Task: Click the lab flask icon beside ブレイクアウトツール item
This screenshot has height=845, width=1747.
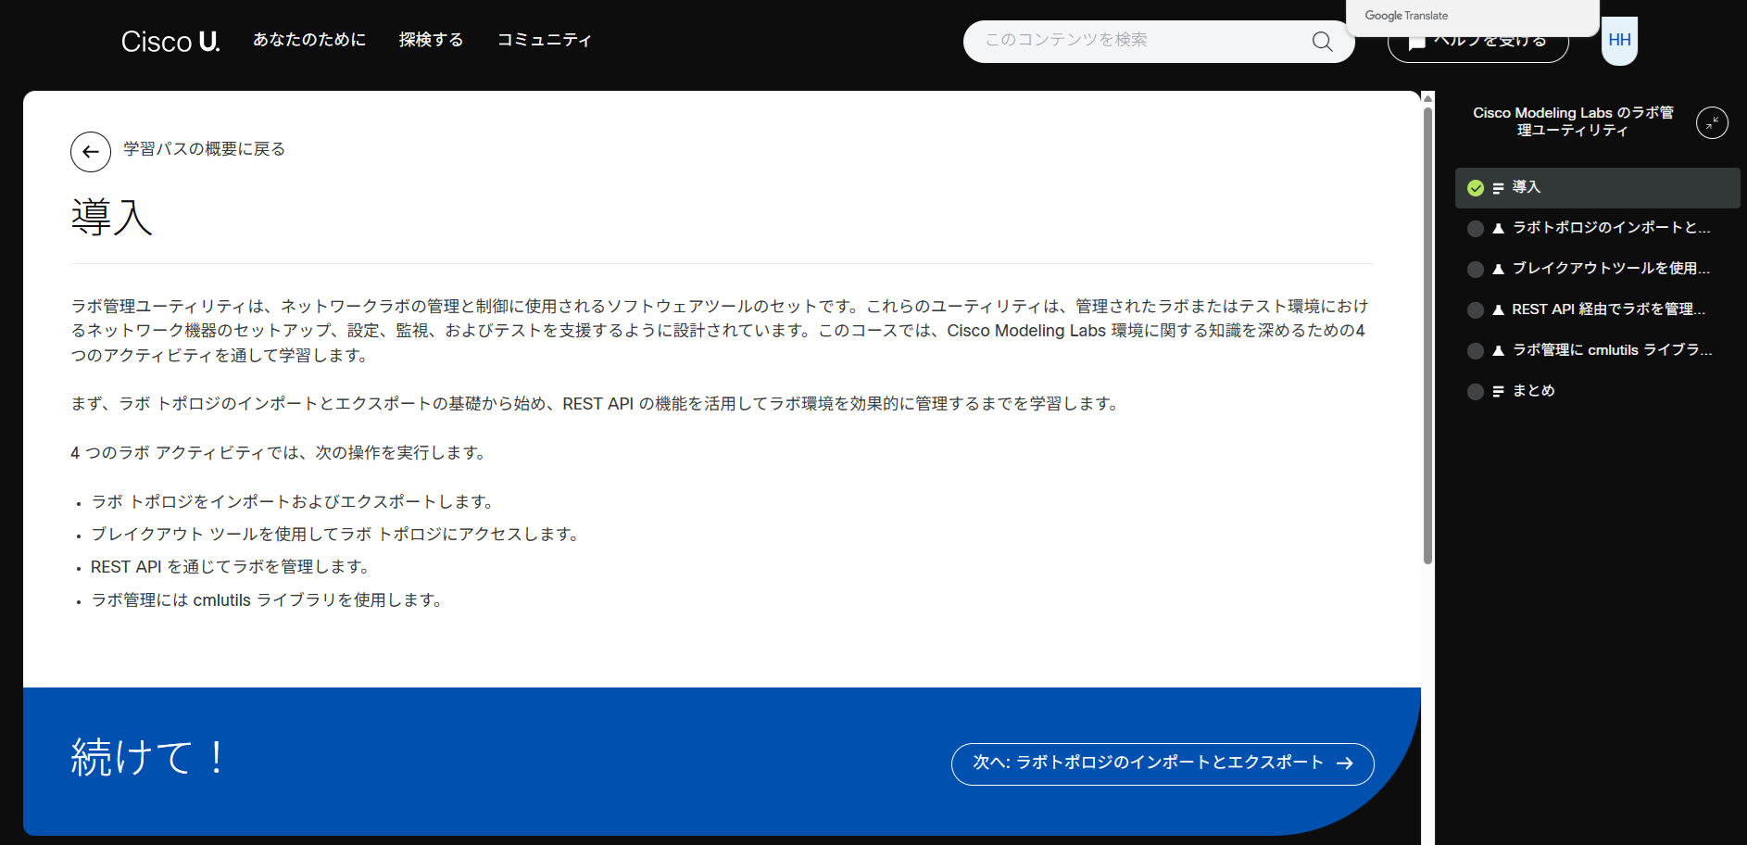Action: tap(1498, 270)
